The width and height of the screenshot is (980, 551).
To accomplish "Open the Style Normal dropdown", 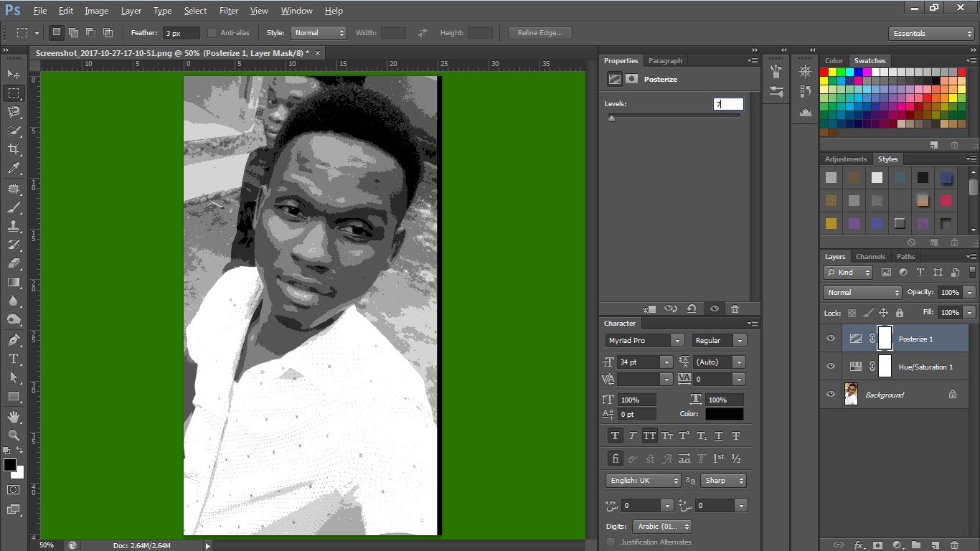I will tap(319, 33).
